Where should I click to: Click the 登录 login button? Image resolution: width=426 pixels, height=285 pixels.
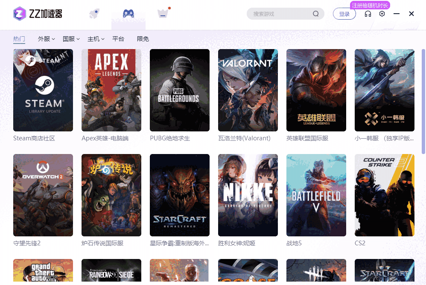tap(344, 14)
